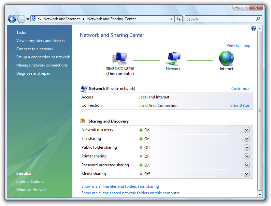
Task: Click the vertical scrollbar thumb
Action: [x=260, y=111]
